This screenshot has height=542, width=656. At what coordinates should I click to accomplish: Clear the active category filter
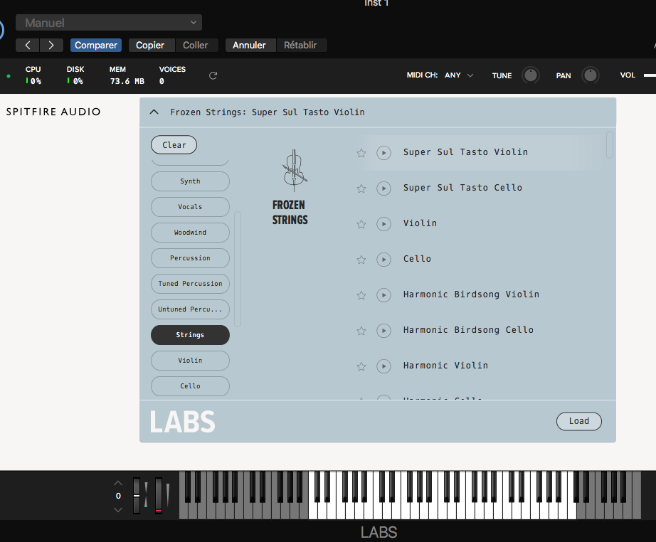(174, 144)
